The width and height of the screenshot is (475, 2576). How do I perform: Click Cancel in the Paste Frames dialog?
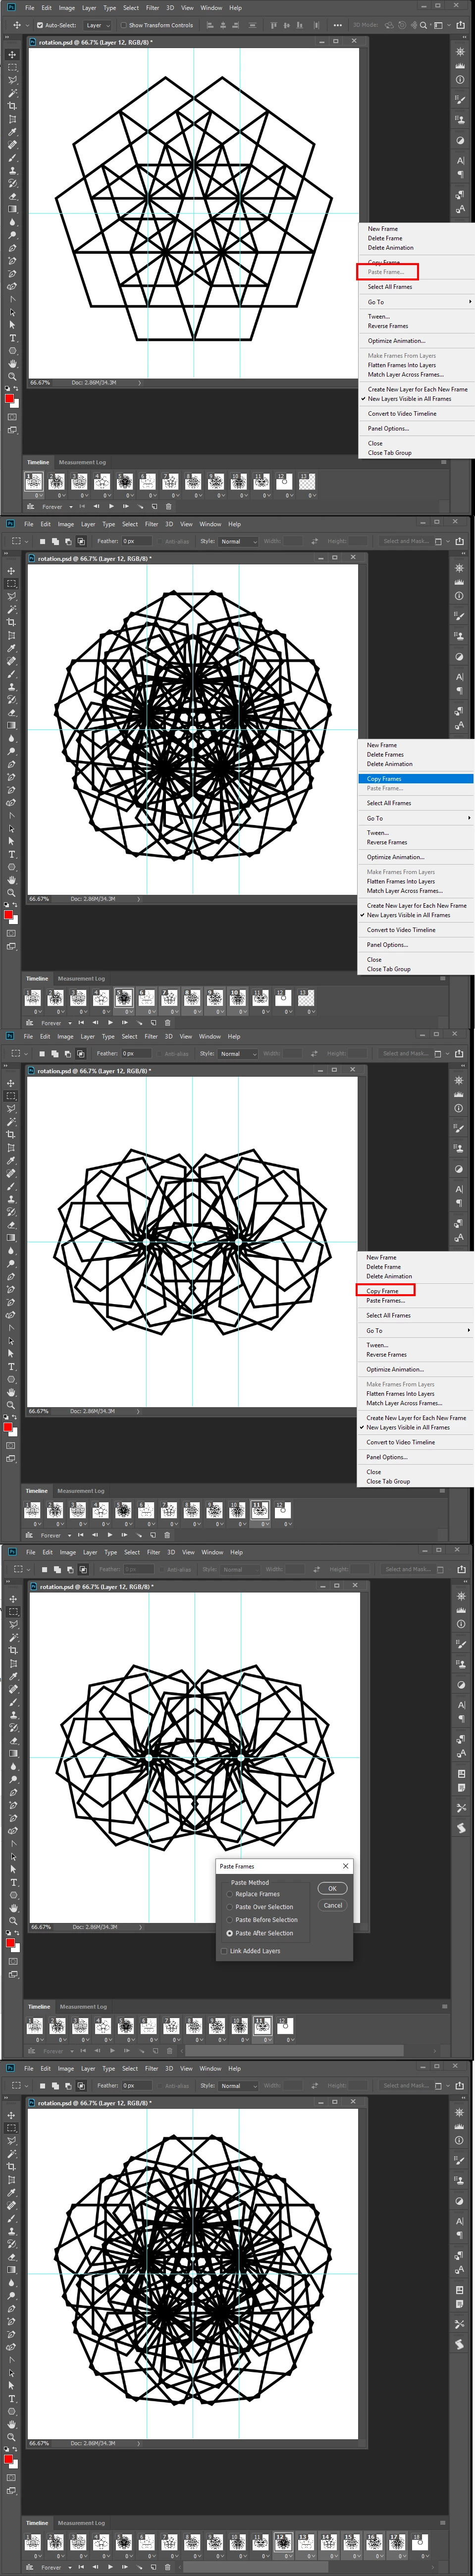333,1905
